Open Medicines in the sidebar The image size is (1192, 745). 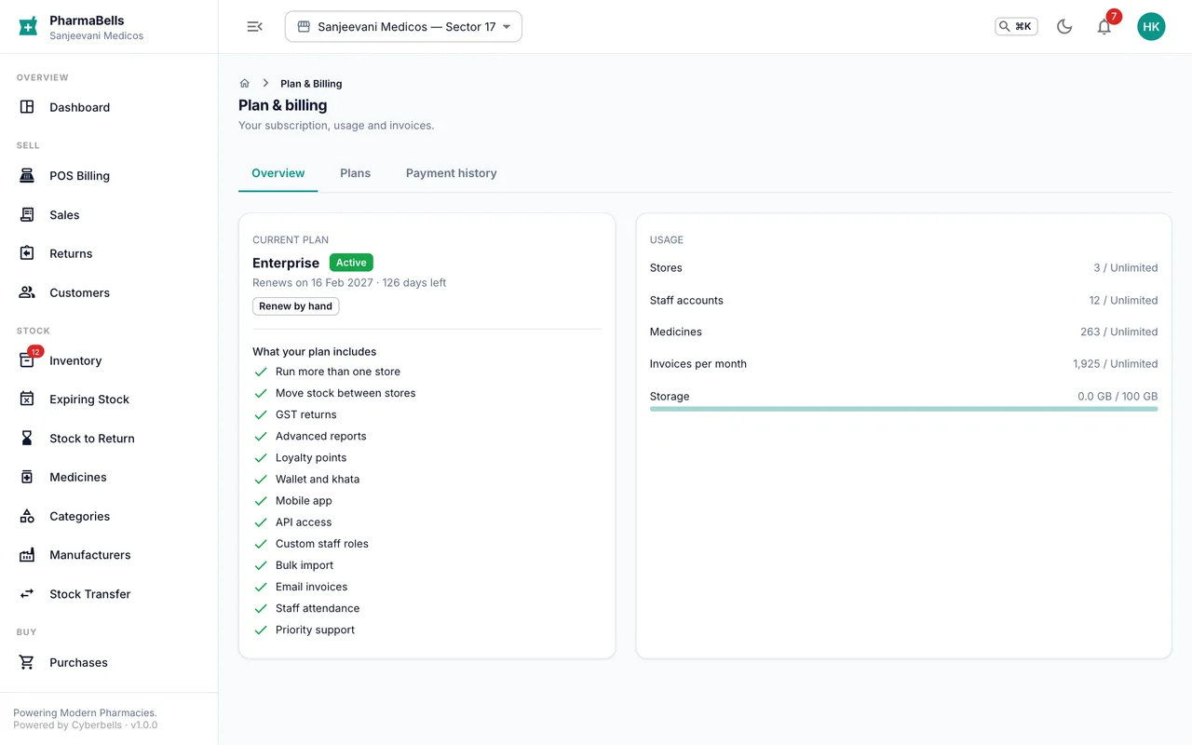pyautogui.click(x=109, y=477)
